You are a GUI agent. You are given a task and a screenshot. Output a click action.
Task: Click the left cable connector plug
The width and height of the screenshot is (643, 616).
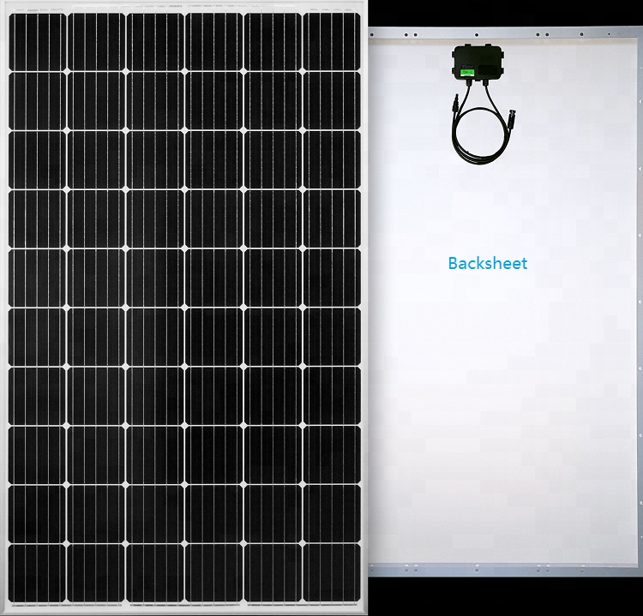coord(455,105)
